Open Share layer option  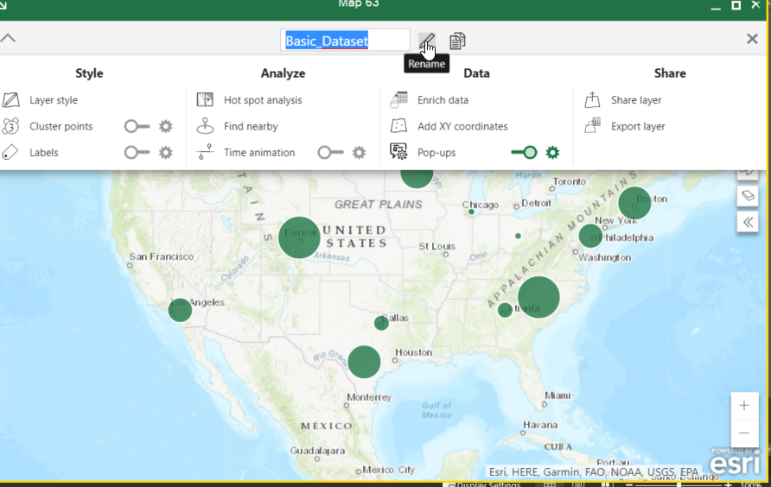[636, 100]
